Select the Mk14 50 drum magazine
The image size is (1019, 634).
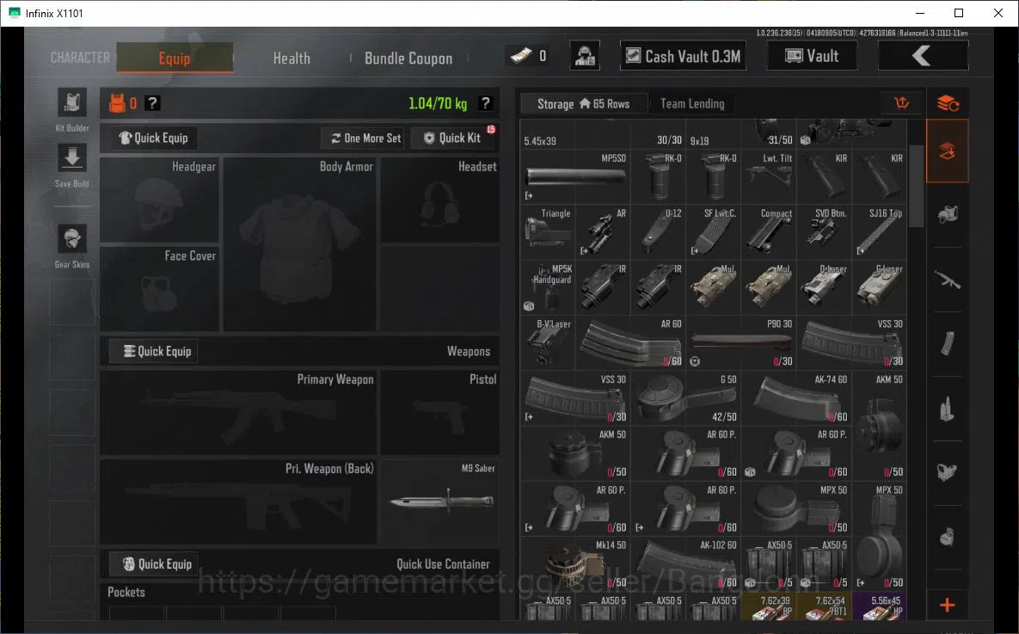[x=575, y=563]
